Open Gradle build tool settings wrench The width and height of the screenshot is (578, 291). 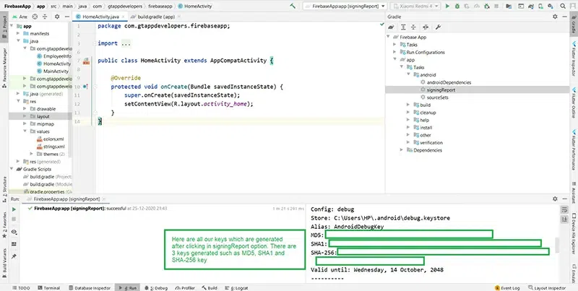[438, 27]
